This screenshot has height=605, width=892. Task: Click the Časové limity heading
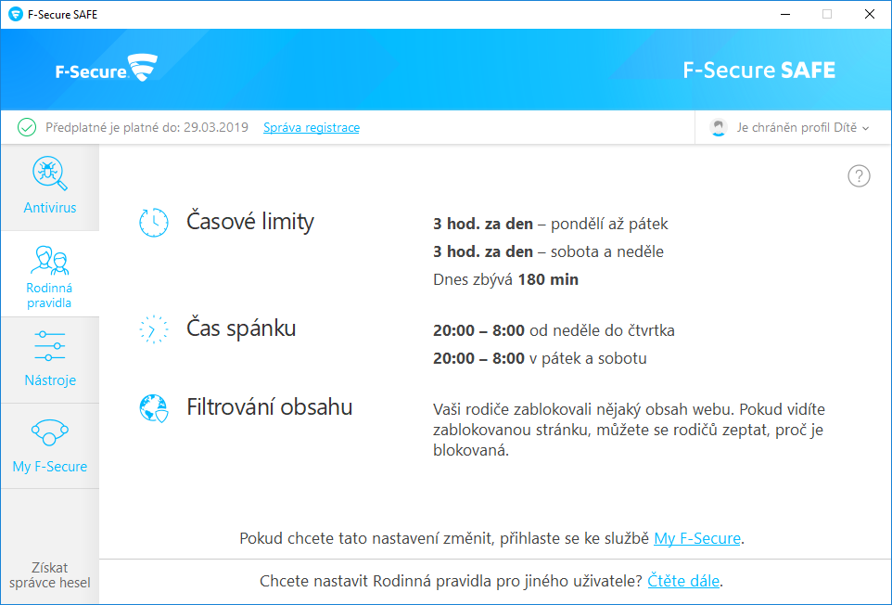click(x=250, y=222)
